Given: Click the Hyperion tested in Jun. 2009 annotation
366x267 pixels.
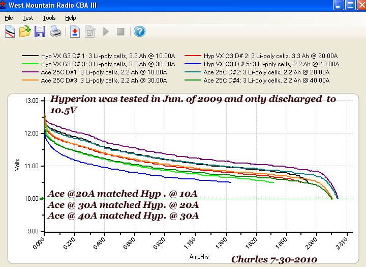Looking at the screenshot, I should pos(193,104).
